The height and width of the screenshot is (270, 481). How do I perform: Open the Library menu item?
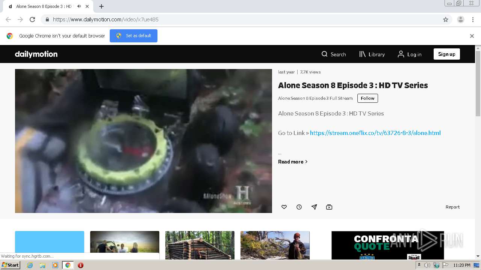pyautogui.click(x=372, y=54)
